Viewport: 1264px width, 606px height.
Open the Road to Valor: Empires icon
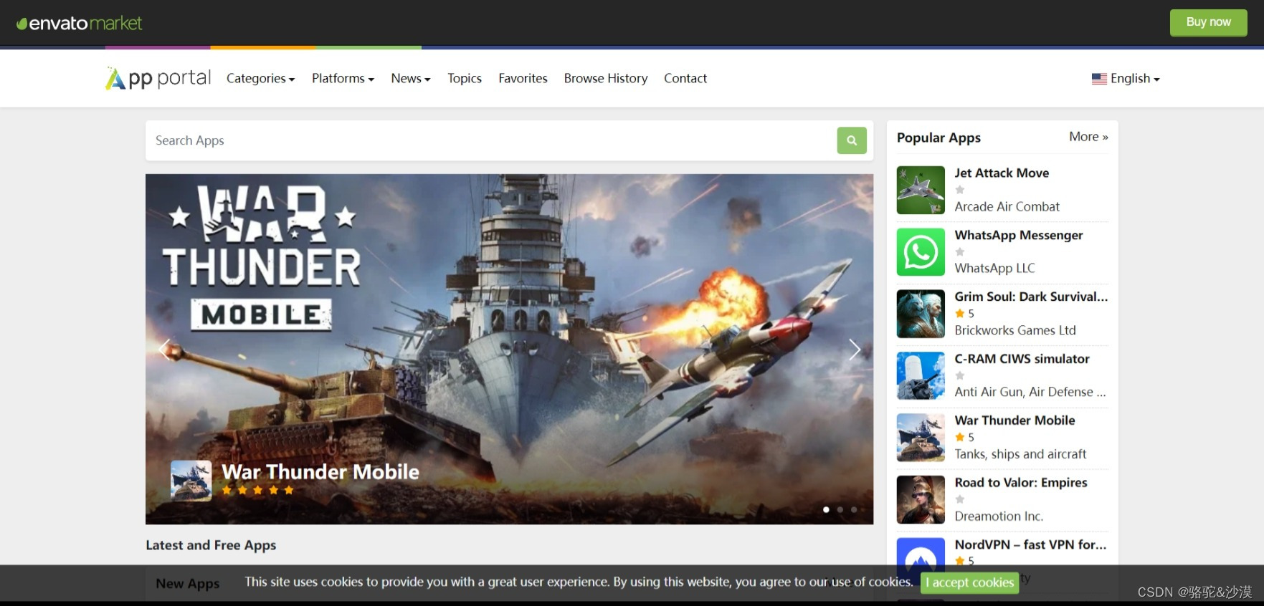coord(921,499)
